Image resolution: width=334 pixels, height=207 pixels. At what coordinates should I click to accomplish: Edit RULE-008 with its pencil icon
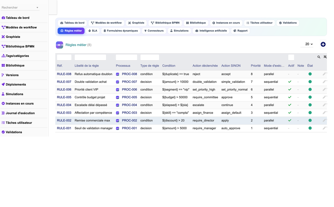[x=324, y=74]
